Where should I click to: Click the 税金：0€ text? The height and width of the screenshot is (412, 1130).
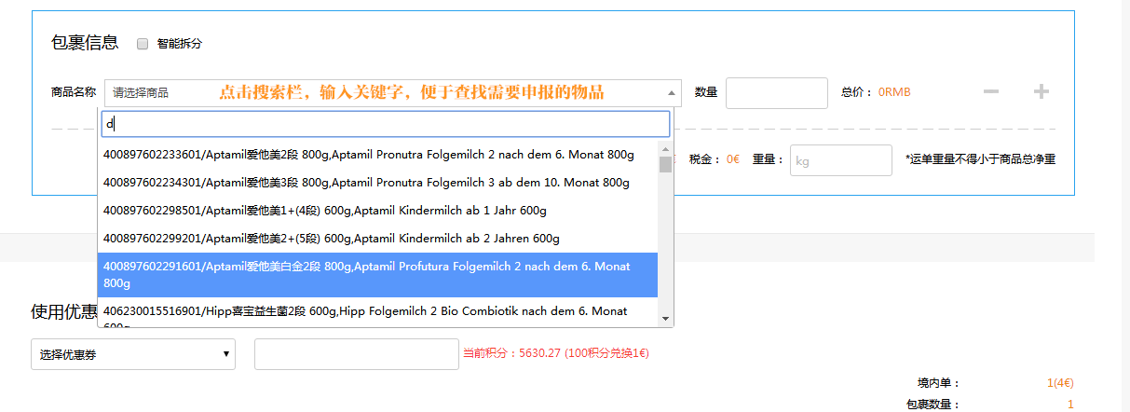(715, 159)
